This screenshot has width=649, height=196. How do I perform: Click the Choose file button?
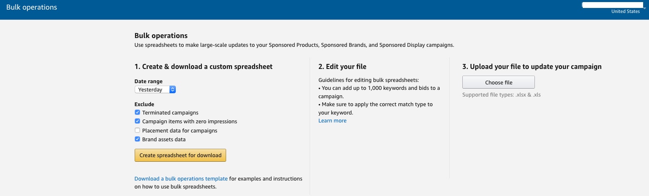[x=498, y=82]
